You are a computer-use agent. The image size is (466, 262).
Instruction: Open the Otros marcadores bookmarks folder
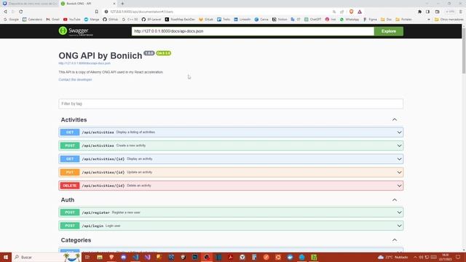click(x=449, y=20)
